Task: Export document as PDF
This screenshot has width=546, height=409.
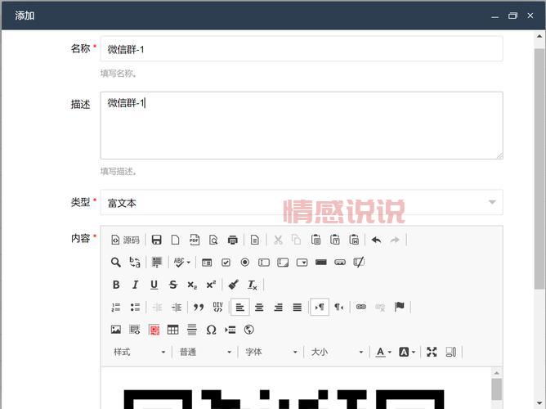Action: pyautogui.click(x=195, y=240)
